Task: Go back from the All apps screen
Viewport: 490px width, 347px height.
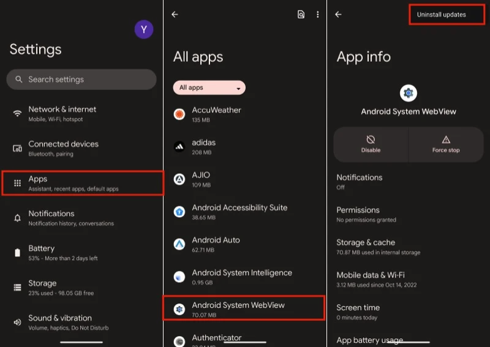Action: 175,14
